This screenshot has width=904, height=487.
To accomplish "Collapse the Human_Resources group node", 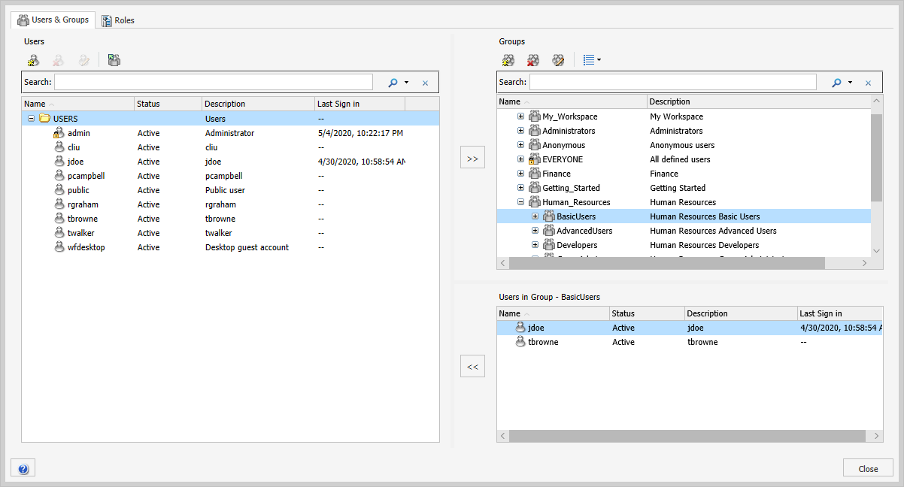I will pos(520,202).
